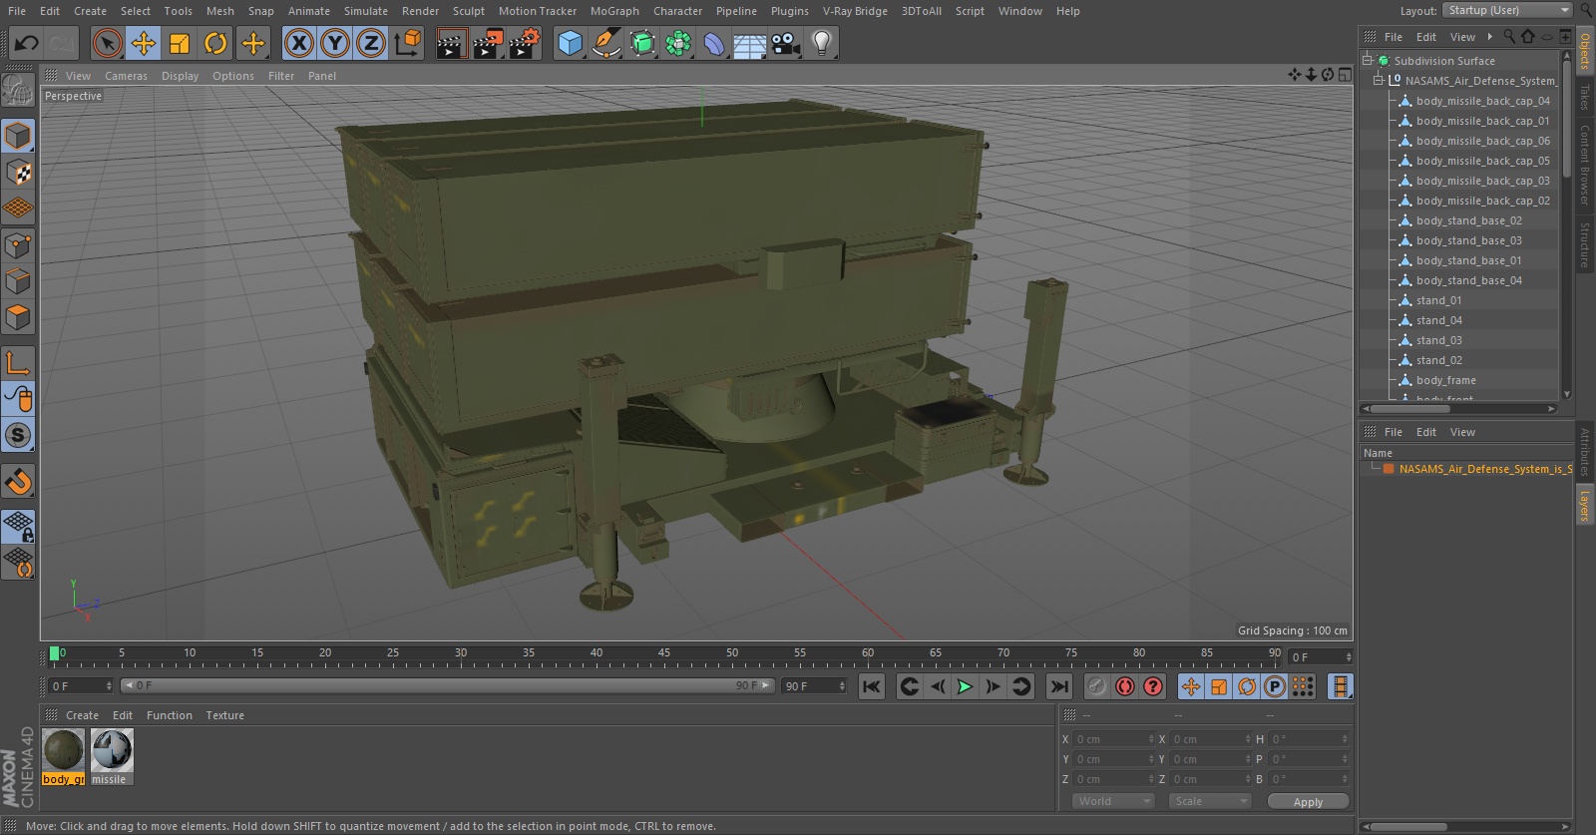1596x835 pixels.
Task: Click the X position input field
Action: [x=1111, y=739]
